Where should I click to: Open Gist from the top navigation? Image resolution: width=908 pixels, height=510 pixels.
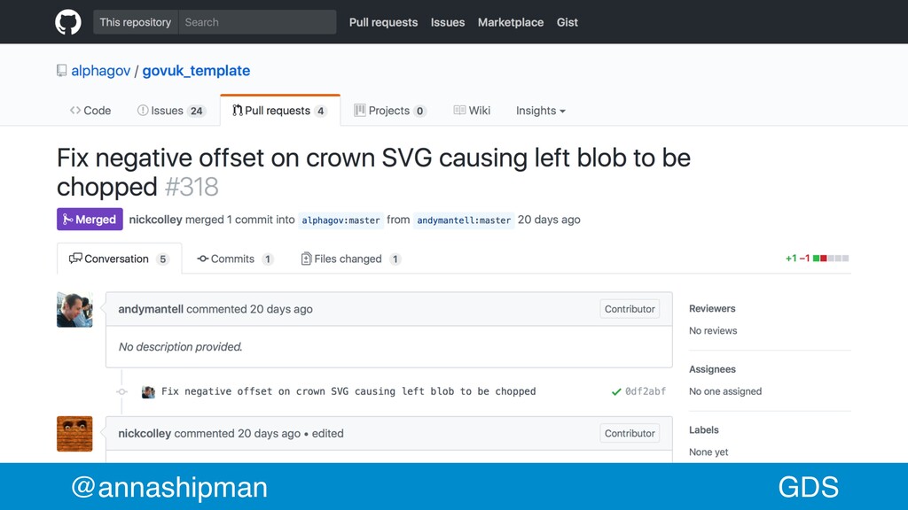click(x=567, y=22)
